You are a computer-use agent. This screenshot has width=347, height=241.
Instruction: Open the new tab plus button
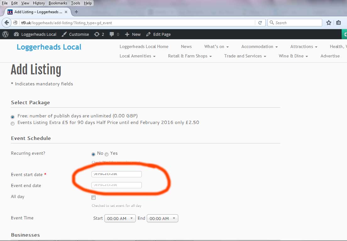(x=76, y=12)
